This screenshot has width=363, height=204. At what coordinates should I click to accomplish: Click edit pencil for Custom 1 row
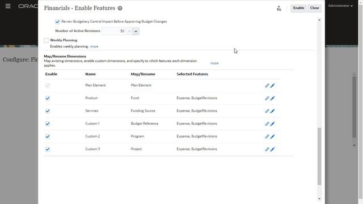tap(272, 124)
